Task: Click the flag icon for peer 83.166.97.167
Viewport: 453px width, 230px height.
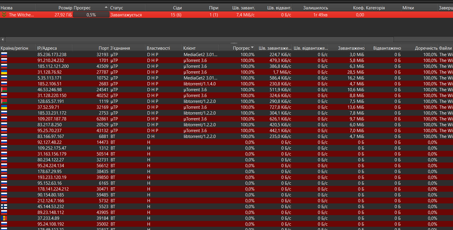Action: click(4, 136)
